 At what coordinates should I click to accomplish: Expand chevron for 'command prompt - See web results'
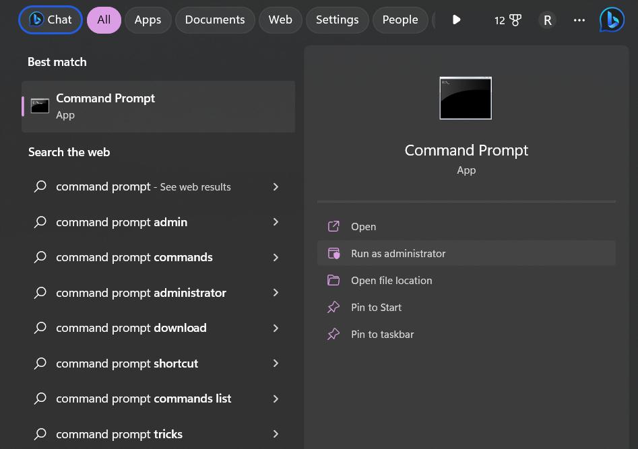tap(276, 186)
